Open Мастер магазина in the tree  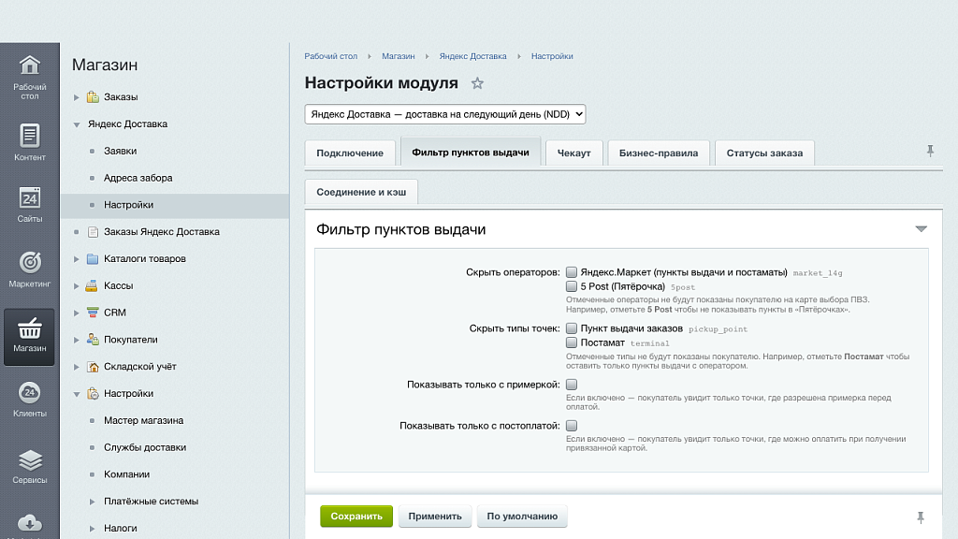click(x=143, y=420)
